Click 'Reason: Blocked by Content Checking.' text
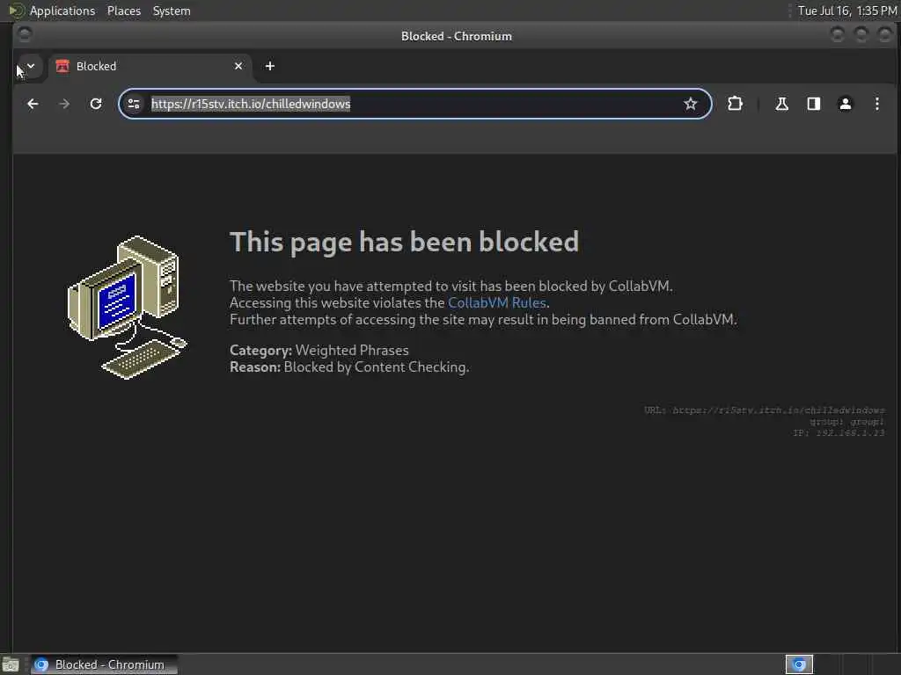901x675 pixels. coord(349,367)
